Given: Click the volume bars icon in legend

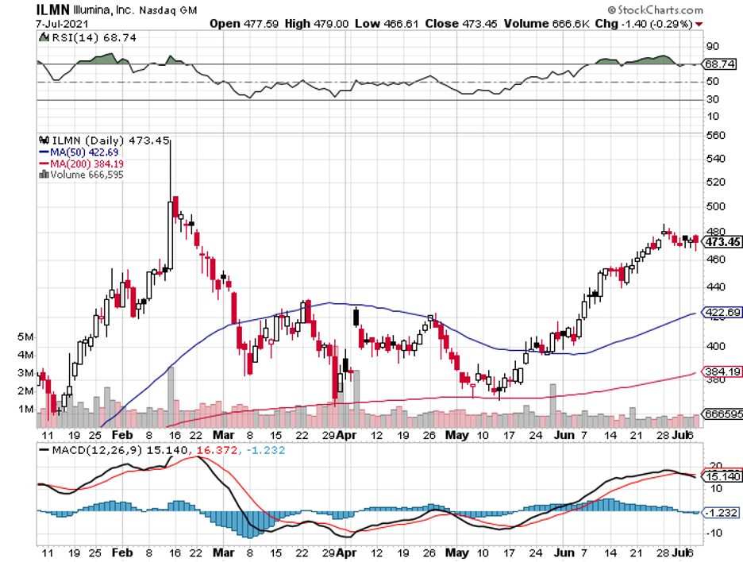Looking at the screenshot, I should [44, 175].
